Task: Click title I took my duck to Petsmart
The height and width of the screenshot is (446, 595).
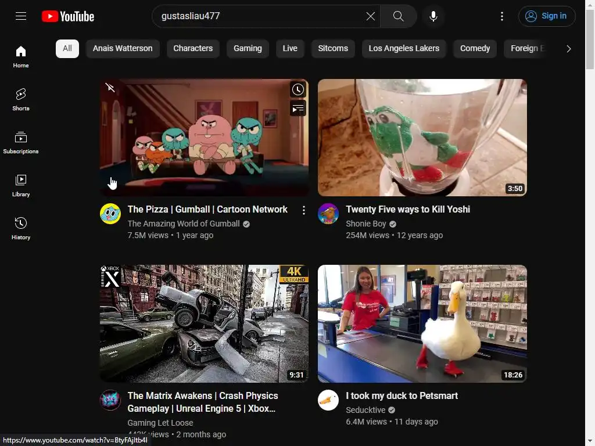Action: [x=402, y=395]
